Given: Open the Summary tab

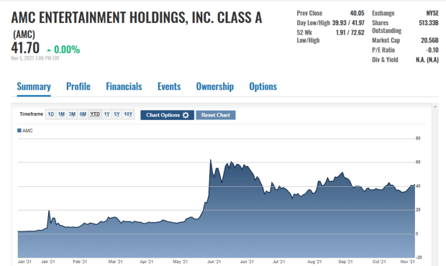Looking at the screenshot, I should (34, 87).
